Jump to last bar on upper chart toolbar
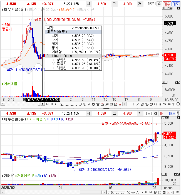The width and height of the screenshot is (181, 195). (56, 104)
